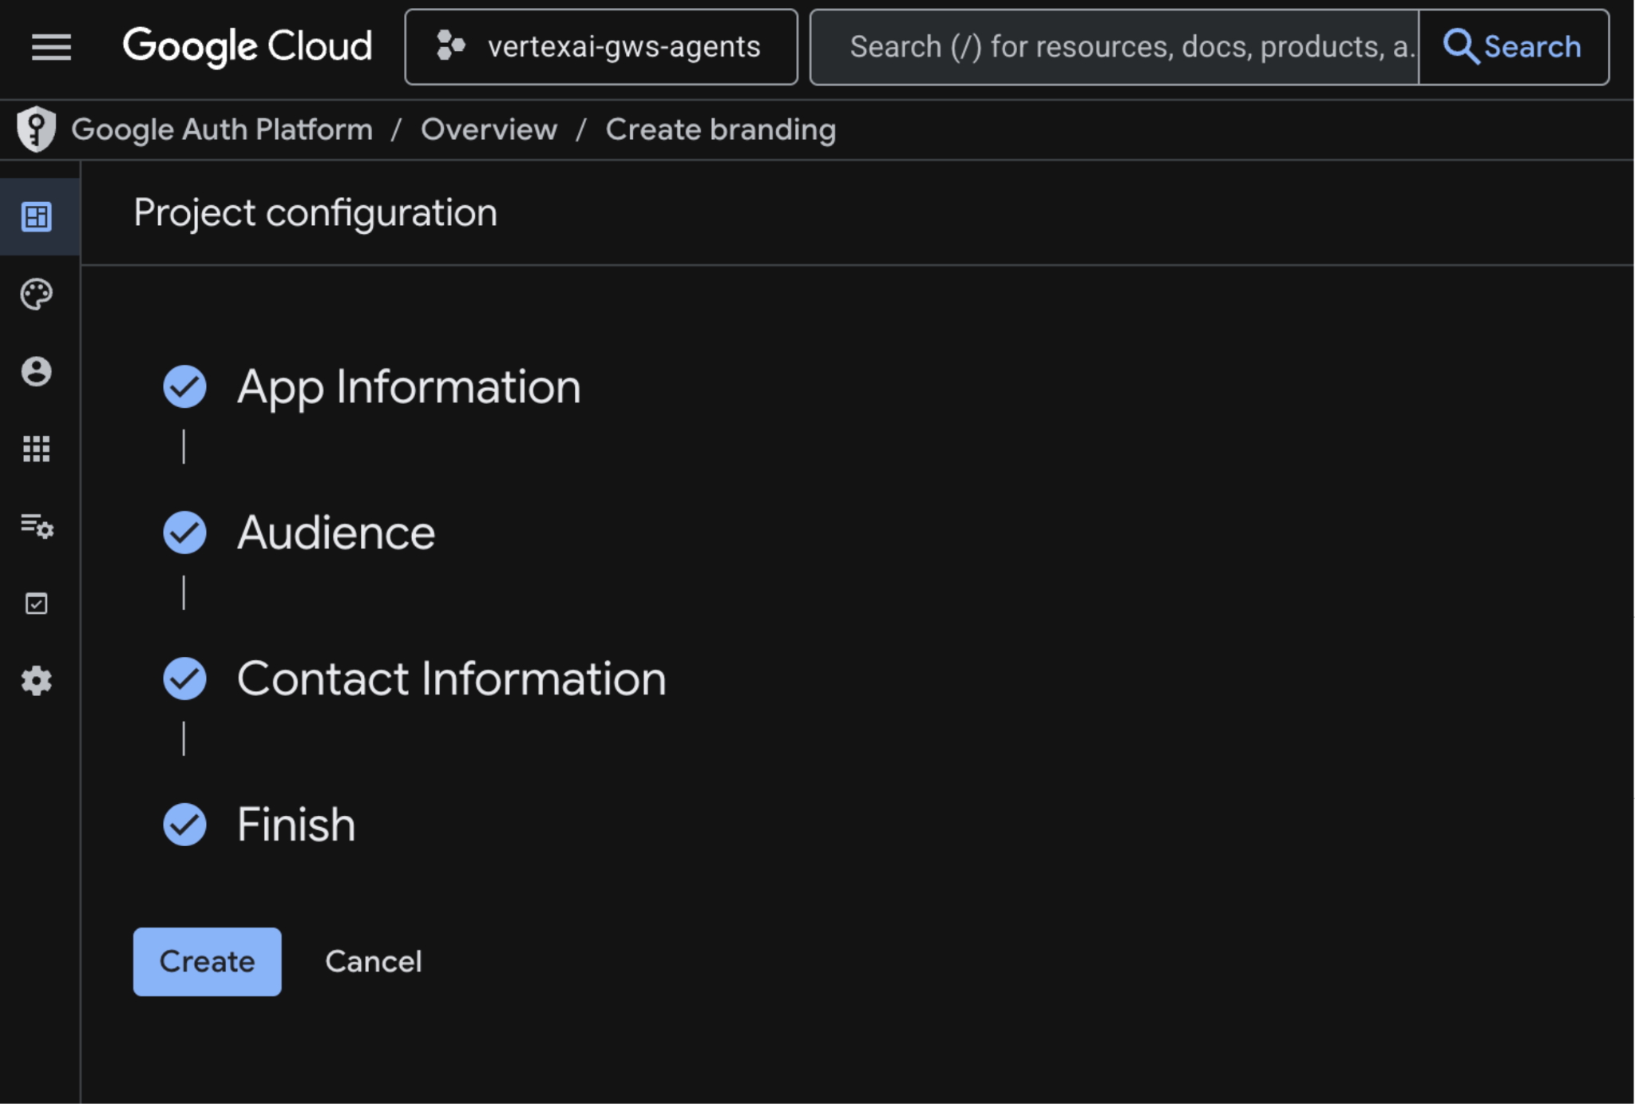The height and width of the screenshot is (1104, 1635).
Task: Open the Audience person sidebar icon
Action: (37, 371)
